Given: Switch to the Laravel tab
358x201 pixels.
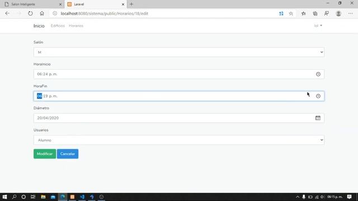Looking at the screenshot, I should click(x=96, y=4).
